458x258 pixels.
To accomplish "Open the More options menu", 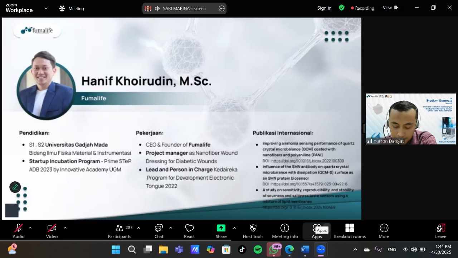I will pyautogui.click(x=384, y=231).
